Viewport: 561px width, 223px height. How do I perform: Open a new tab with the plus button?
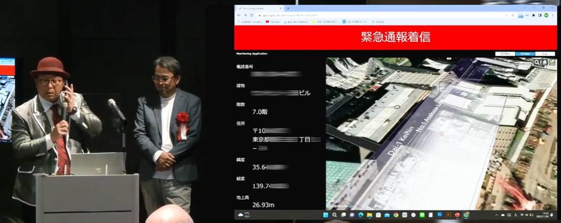pyautogui.click(x=288, y=8)
